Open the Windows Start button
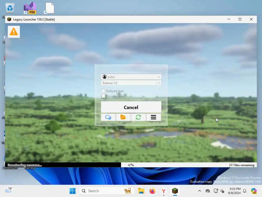262x197 pixels. (72, 191)
